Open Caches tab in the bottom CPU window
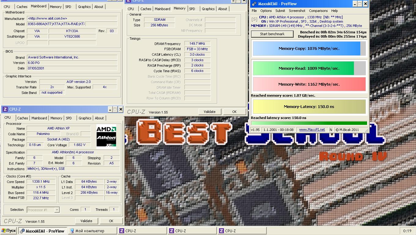The height and width of the screenshot is (235, 416). click(x=23, y=118)
